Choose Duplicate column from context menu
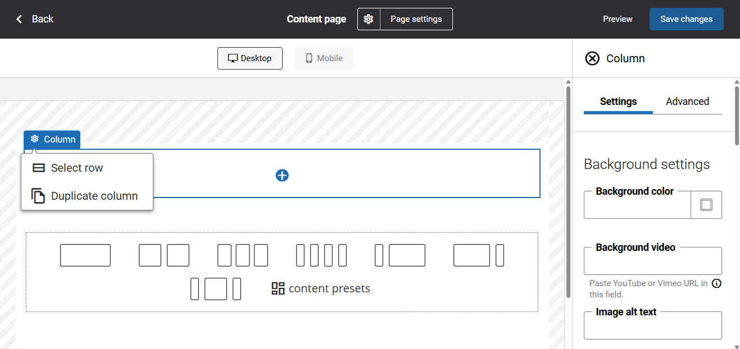Viewport: 740px width, 349px height. [94, 196]
